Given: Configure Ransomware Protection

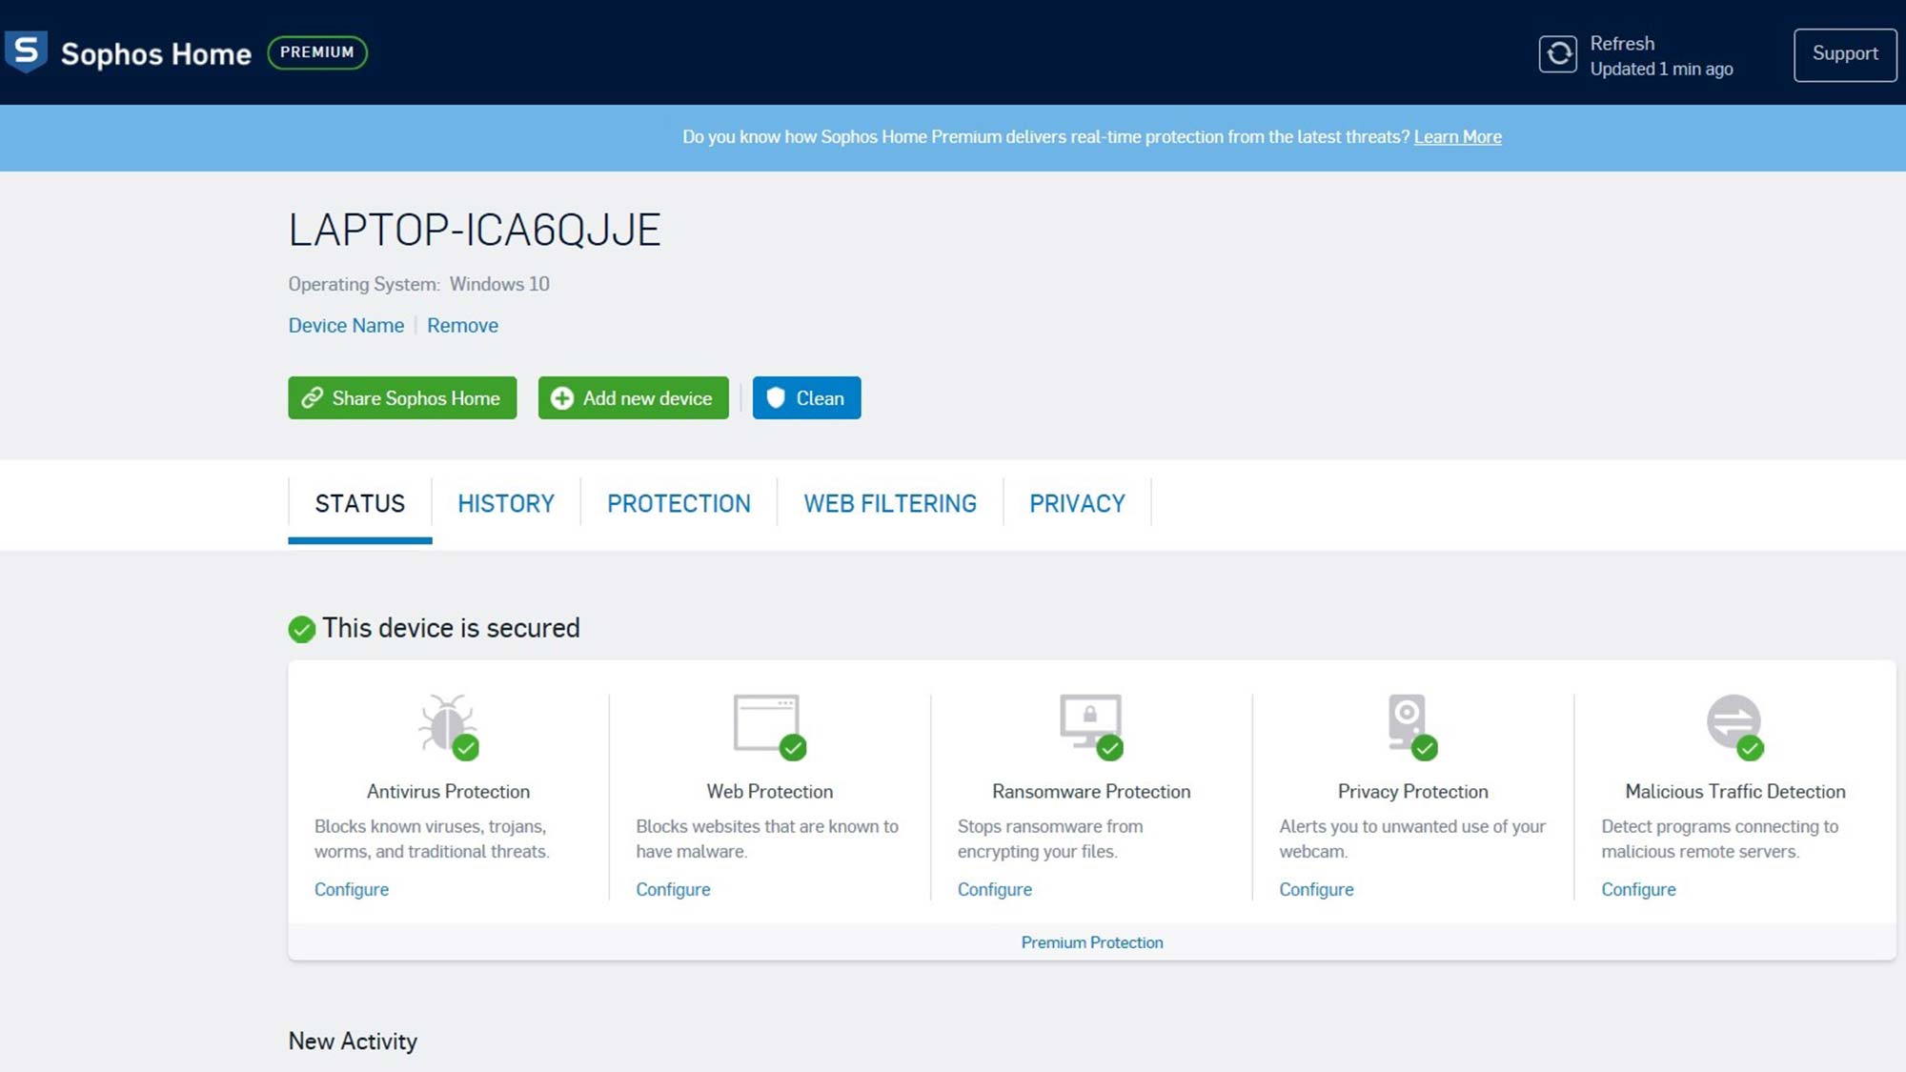Looking at the screenshot, I should [994, 889].
